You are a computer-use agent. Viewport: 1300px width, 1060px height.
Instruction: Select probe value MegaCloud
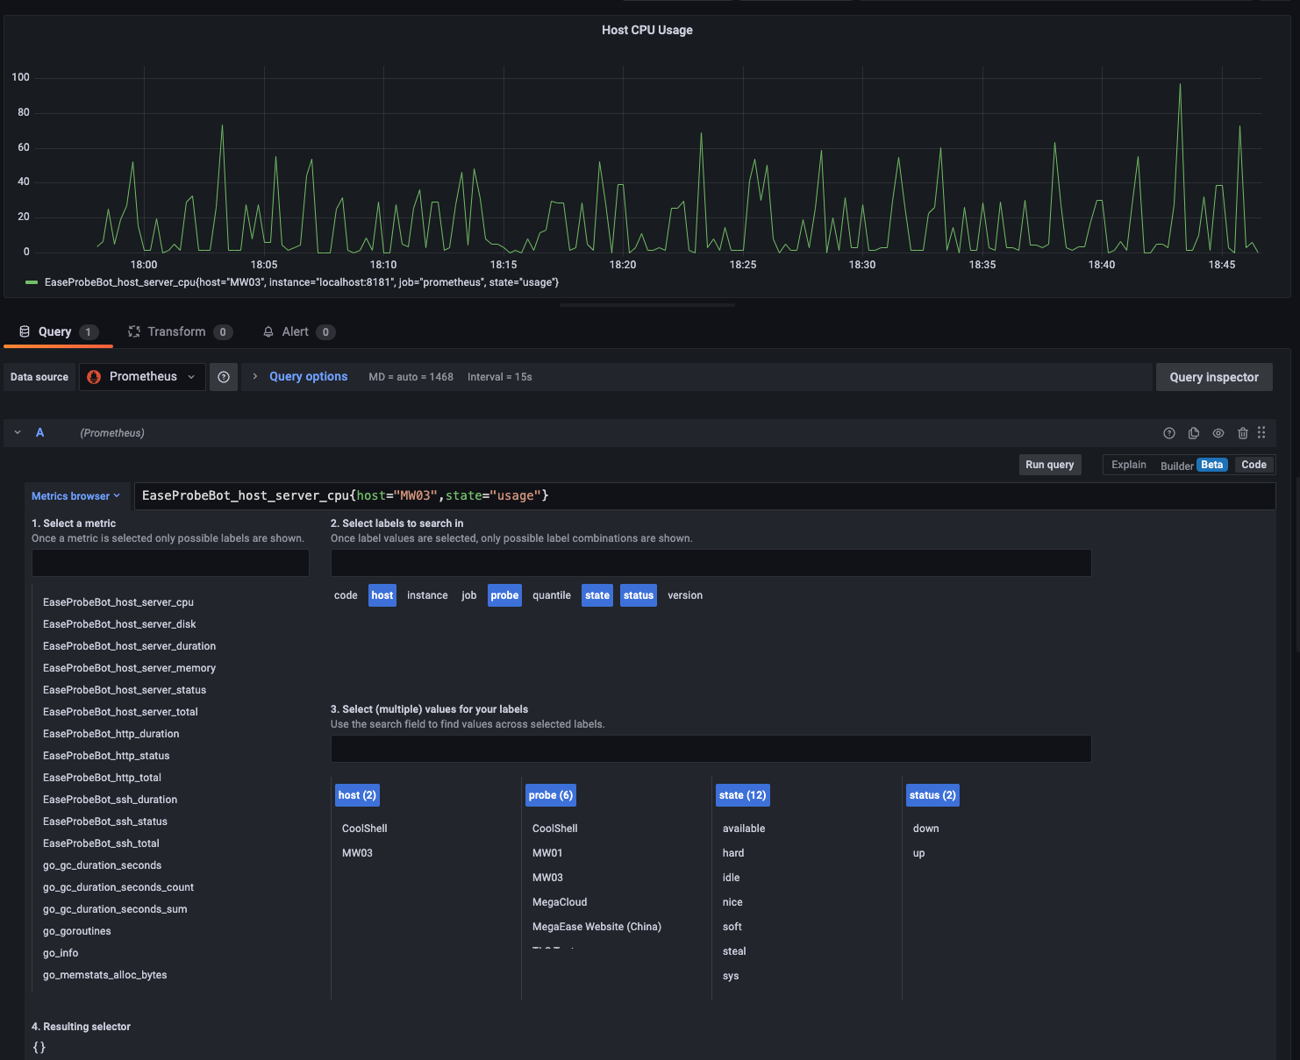click(x=560, y=902)
